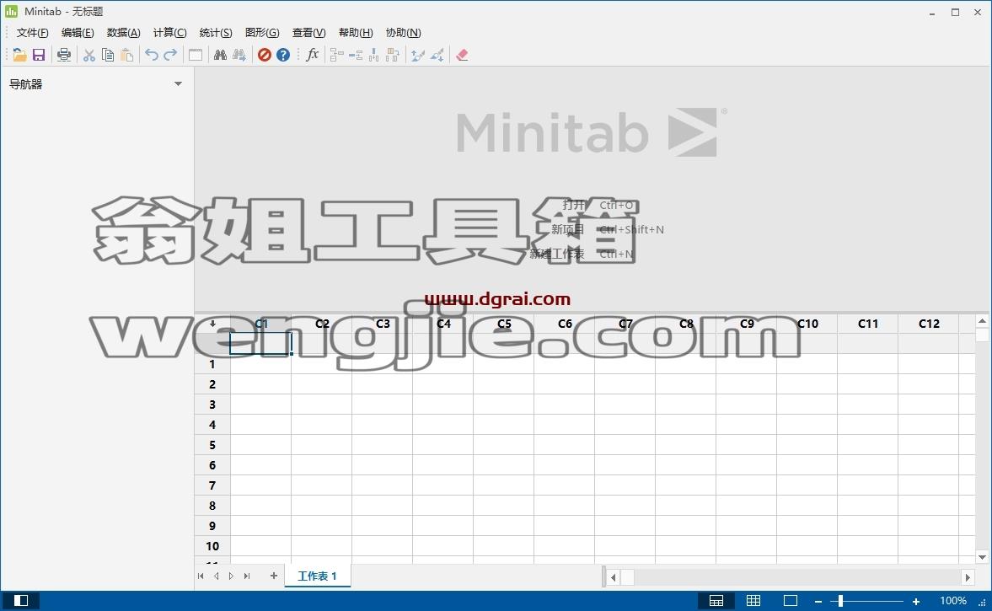992x611 pixels.
Task: Open the 统计(S) menu
Action: (x=216, y=32)
